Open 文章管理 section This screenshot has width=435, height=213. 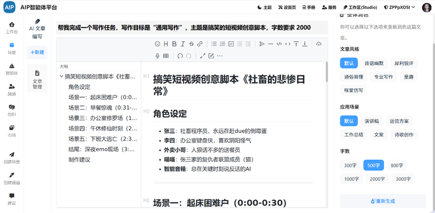point(37,78)
